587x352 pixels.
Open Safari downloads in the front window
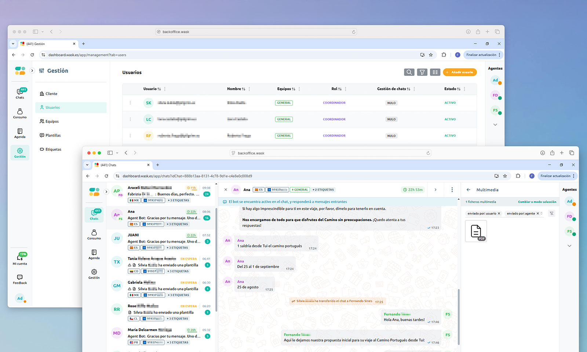(x=542, y=153)
